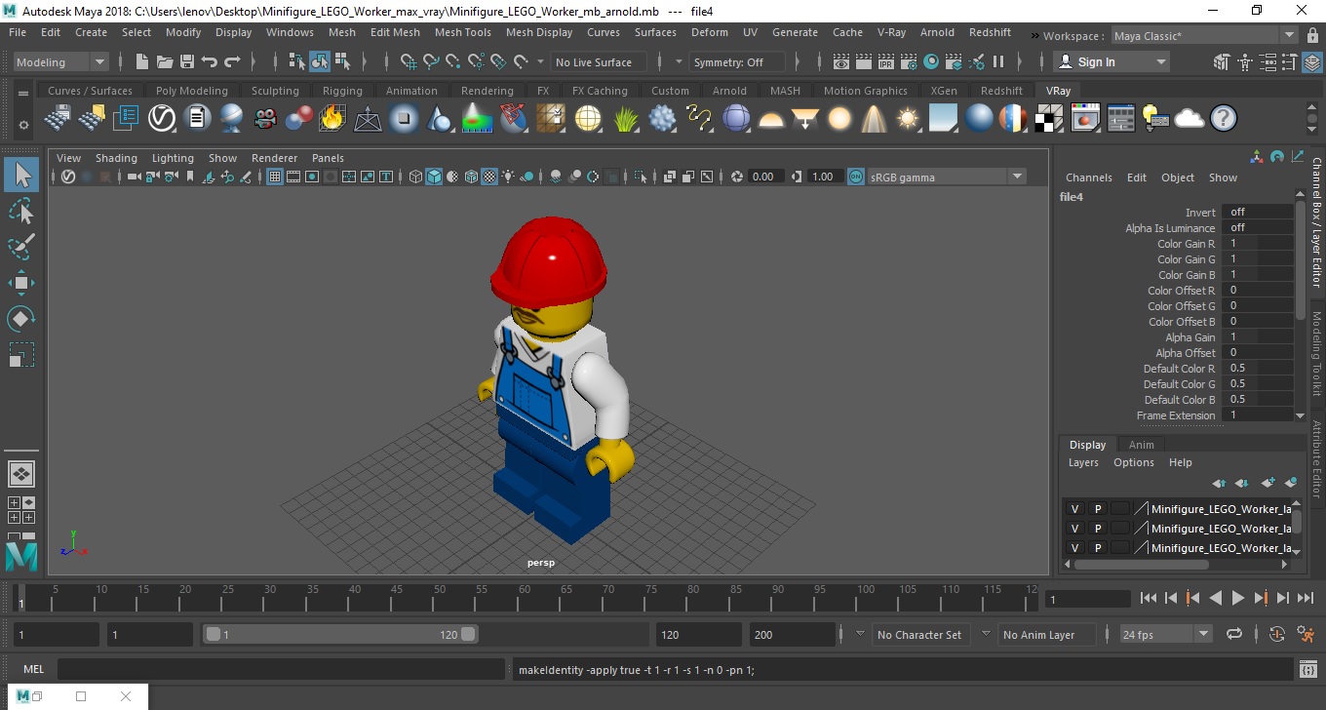Click the Command Line input field
The width and height of the screenshot is (1326, 710).
click(x=282, y=670)
